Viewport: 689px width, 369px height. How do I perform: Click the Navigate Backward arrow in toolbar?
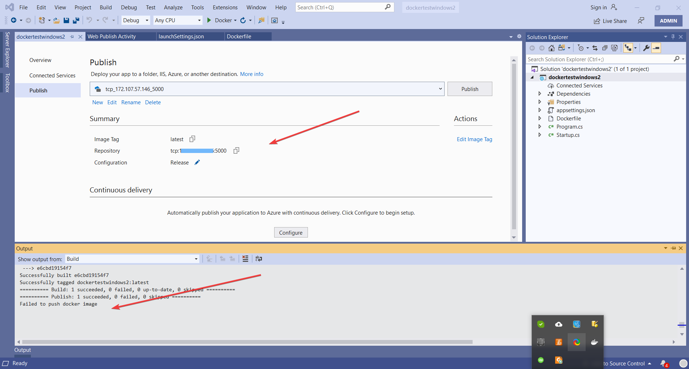[14, 20]
